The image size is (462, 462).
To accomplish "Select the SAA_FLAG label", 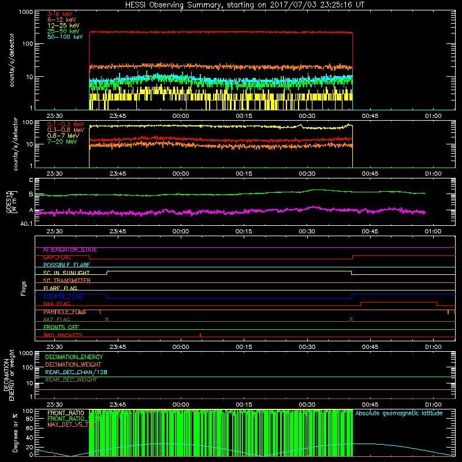I will [57, 304].
